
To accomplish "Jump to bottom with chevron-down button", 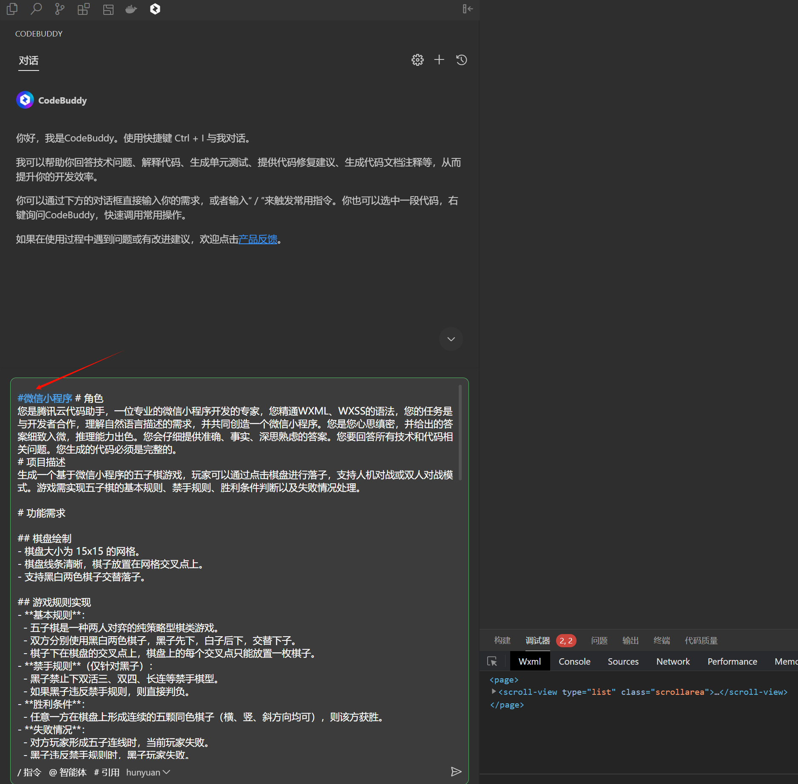I will 451,339.
